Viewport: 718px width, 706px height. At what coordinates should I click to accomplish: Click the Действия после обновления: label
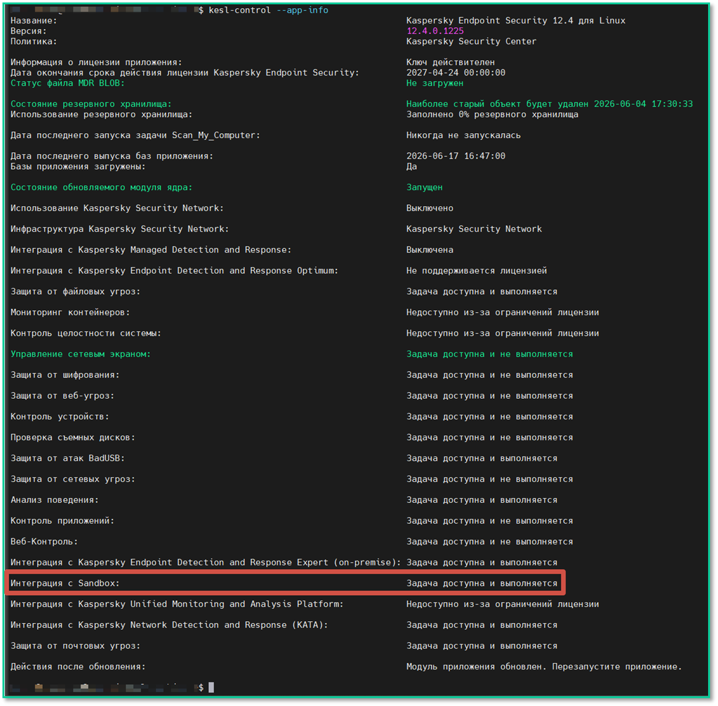(78, 666)
